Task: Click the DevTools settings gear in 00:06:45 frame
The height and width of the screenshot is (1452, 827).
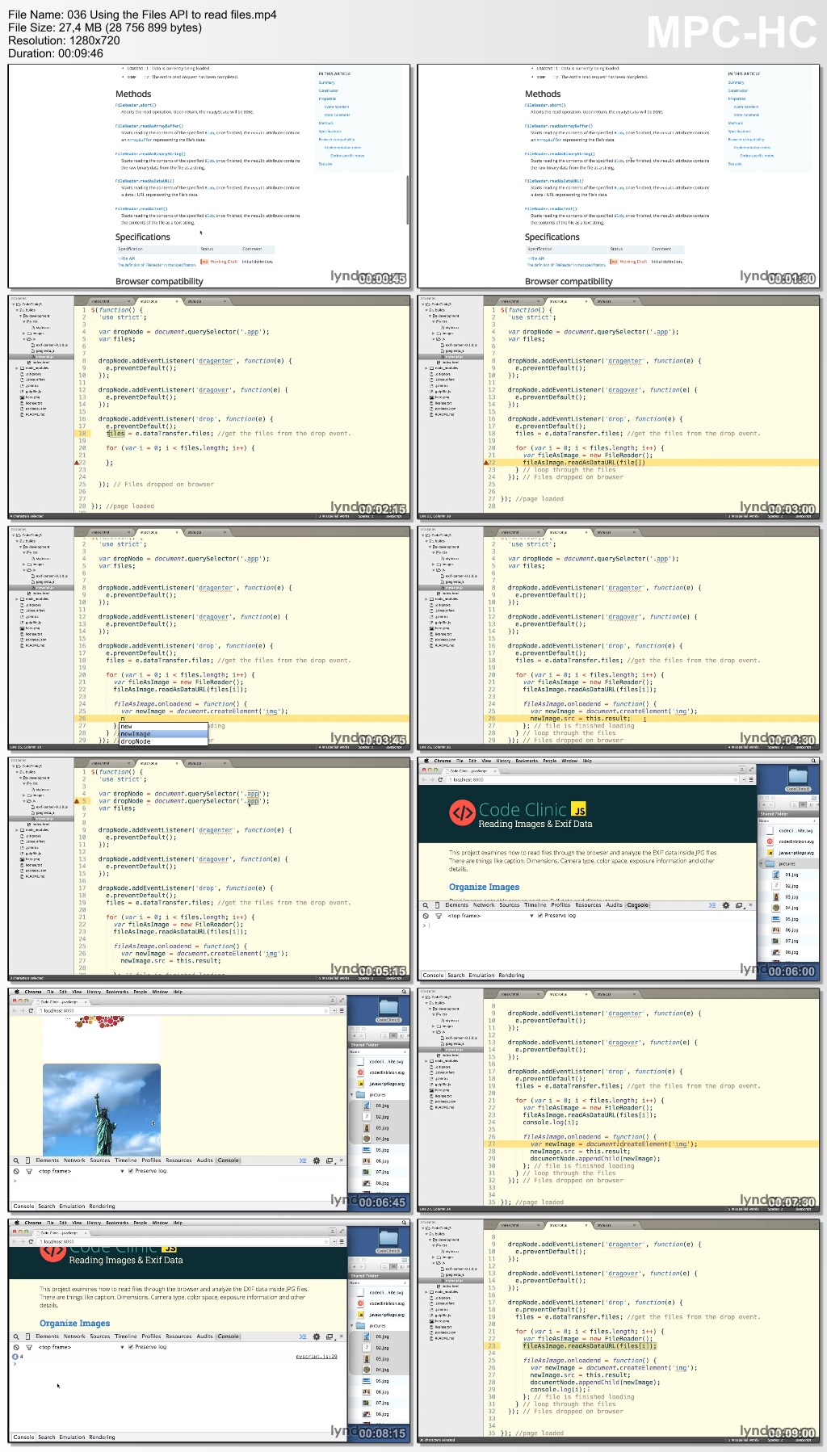Action: (x=317, y=1160)
